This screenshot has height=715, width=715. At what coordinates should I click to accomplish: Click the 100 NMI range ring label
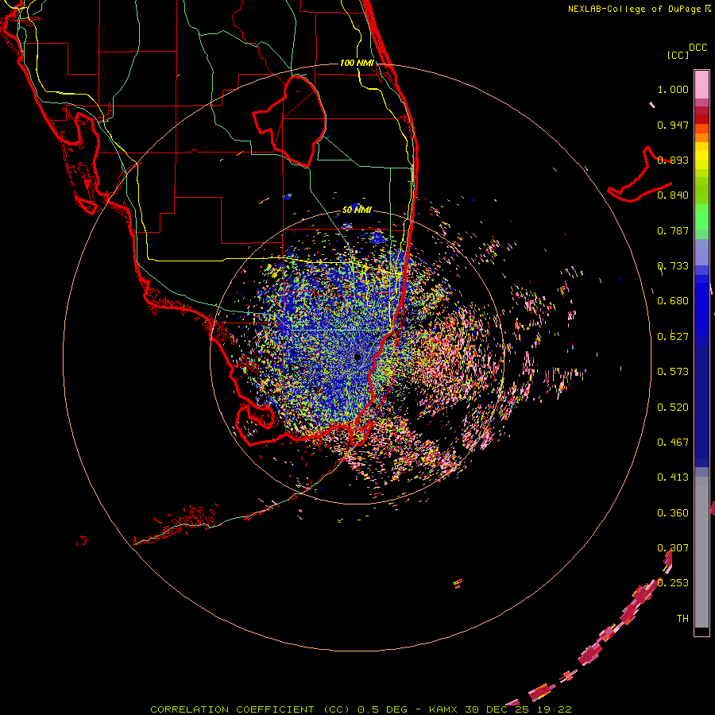click(357, 63)
